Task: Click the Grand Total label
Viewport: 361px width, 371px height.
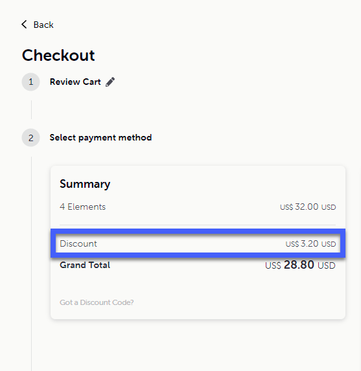Action: pos(85,265)
